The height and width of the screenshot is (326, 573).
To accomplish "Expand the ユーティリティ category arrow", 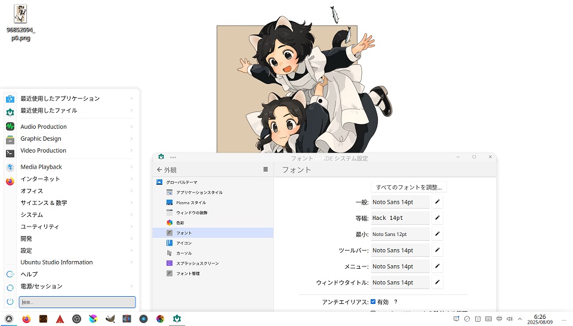I will click(x=131, y=226).
